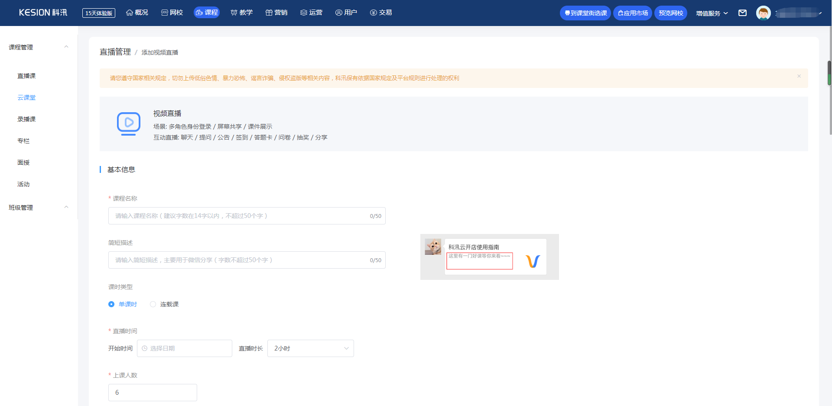Screen dimensions: 832x406
Task: Dismiss the orange warning notice banner
Action: (x=799, y=76)
